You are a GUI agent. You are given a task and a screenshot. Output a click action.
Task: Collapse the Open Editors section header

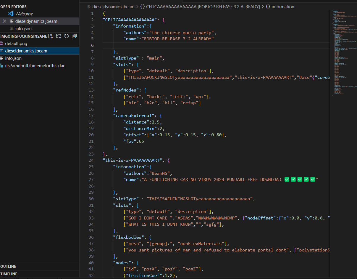tap(14, 7)
